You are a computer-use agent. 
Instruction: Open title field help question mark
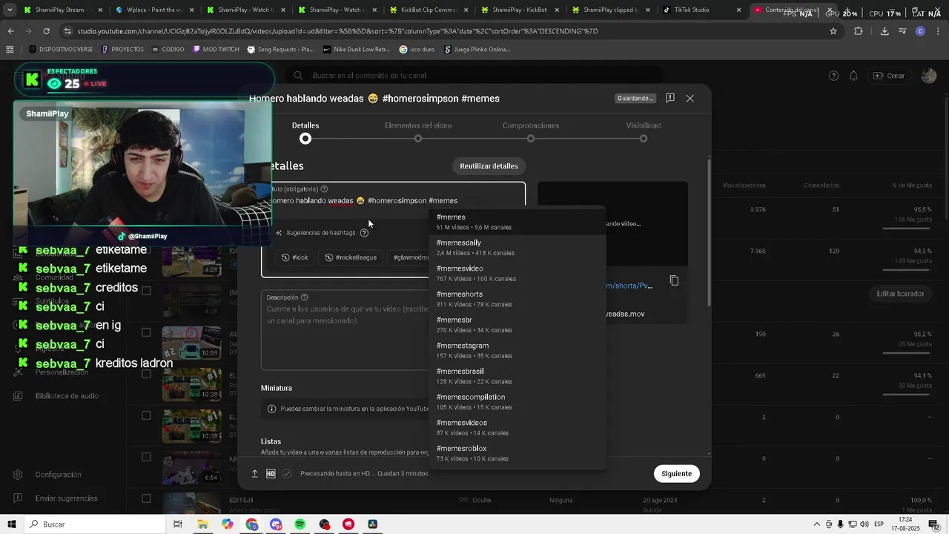(324, 189)
